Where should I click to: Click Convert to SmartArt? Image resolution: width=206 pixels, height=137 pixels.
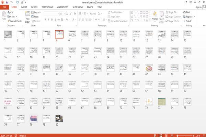[117, 21]
